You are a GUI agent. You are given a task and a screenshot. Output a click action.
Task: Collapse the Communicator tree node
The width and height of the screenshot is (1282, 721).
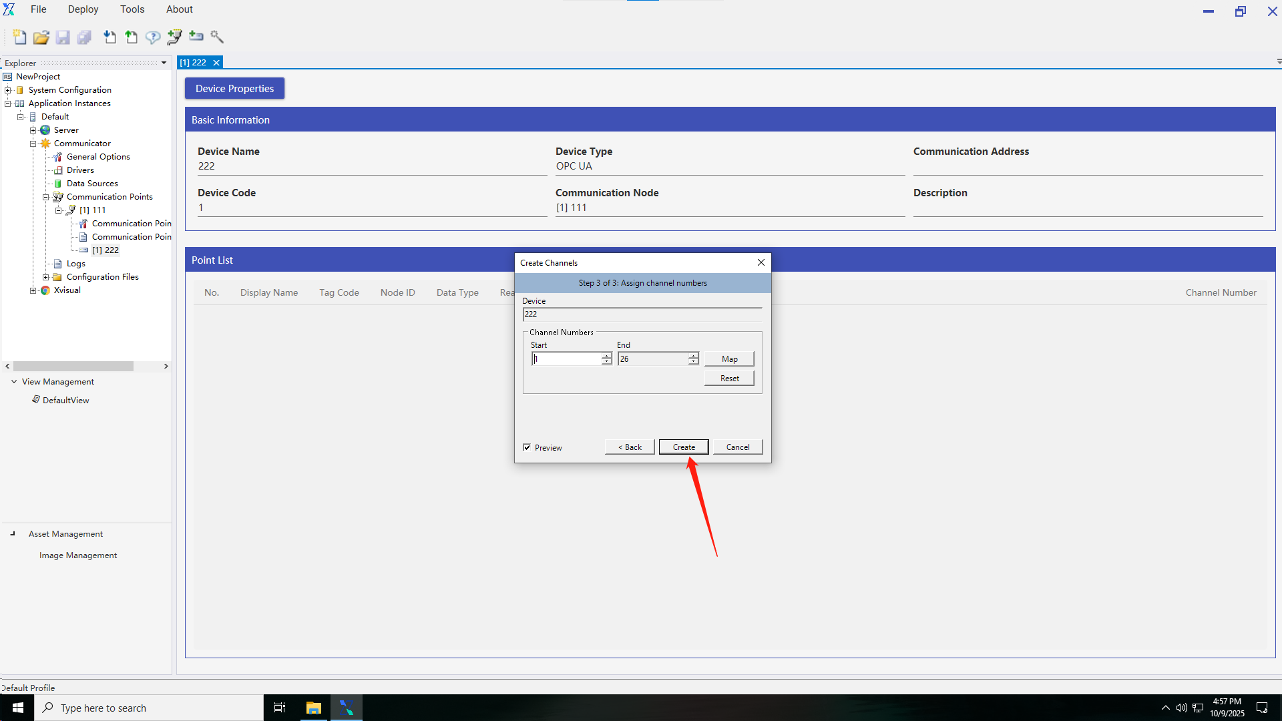pos(33,144)
